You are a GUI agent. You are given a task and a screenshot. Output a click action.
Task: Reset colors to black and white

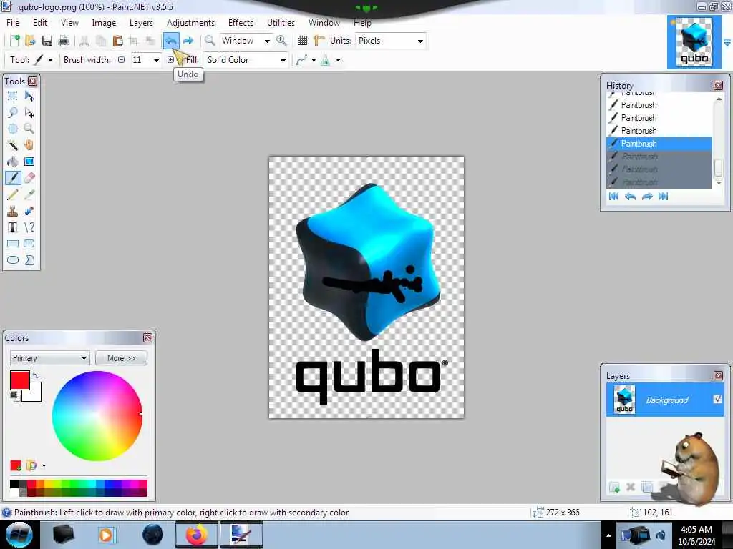(14, 396)
